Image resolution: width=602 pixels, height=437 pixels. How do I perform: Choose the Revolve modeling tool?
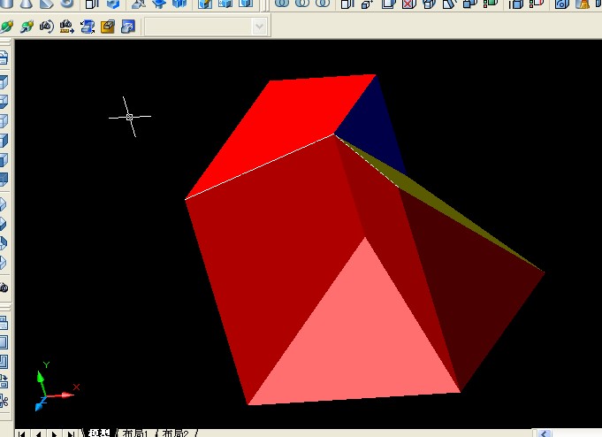coord(158,4)
